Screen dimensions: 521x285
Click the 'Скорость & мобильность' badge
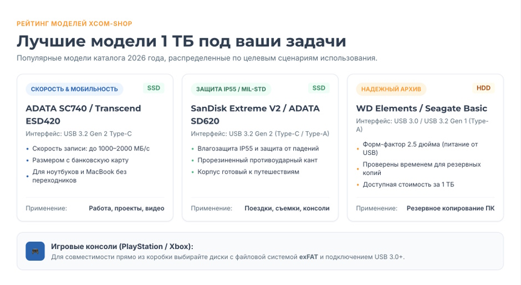click(74, 89)
